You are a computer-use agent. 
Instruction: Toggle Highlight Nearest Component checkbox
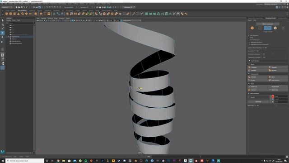[x=250, y=44]
